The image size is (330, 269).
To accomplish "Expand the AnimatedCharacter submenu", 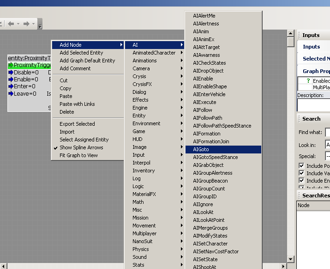I will click(x=155, y=53).
